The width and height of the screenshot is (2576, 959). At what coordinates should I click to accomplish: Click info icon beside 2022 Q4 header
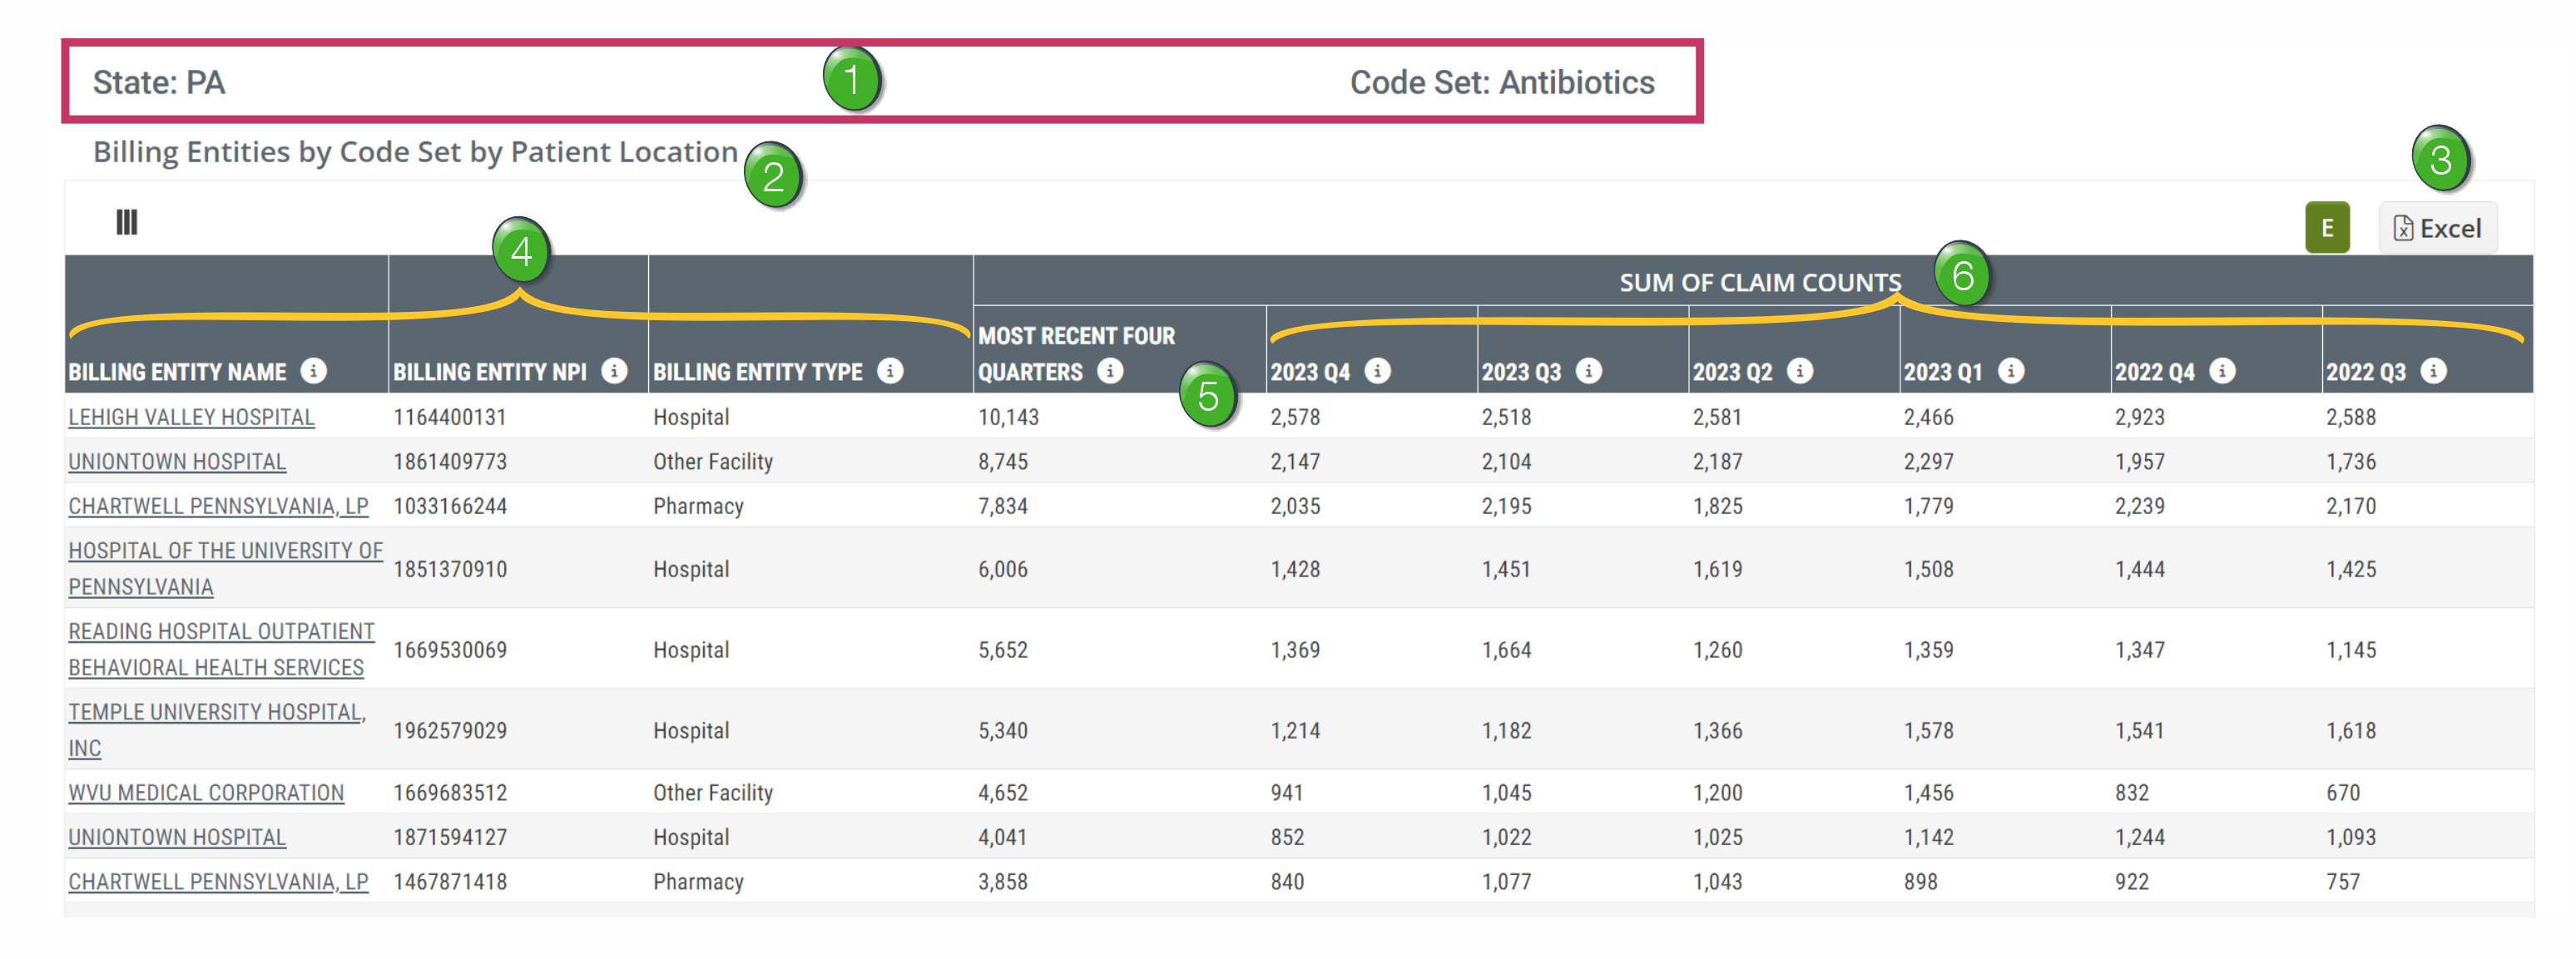click(2221, 371)
